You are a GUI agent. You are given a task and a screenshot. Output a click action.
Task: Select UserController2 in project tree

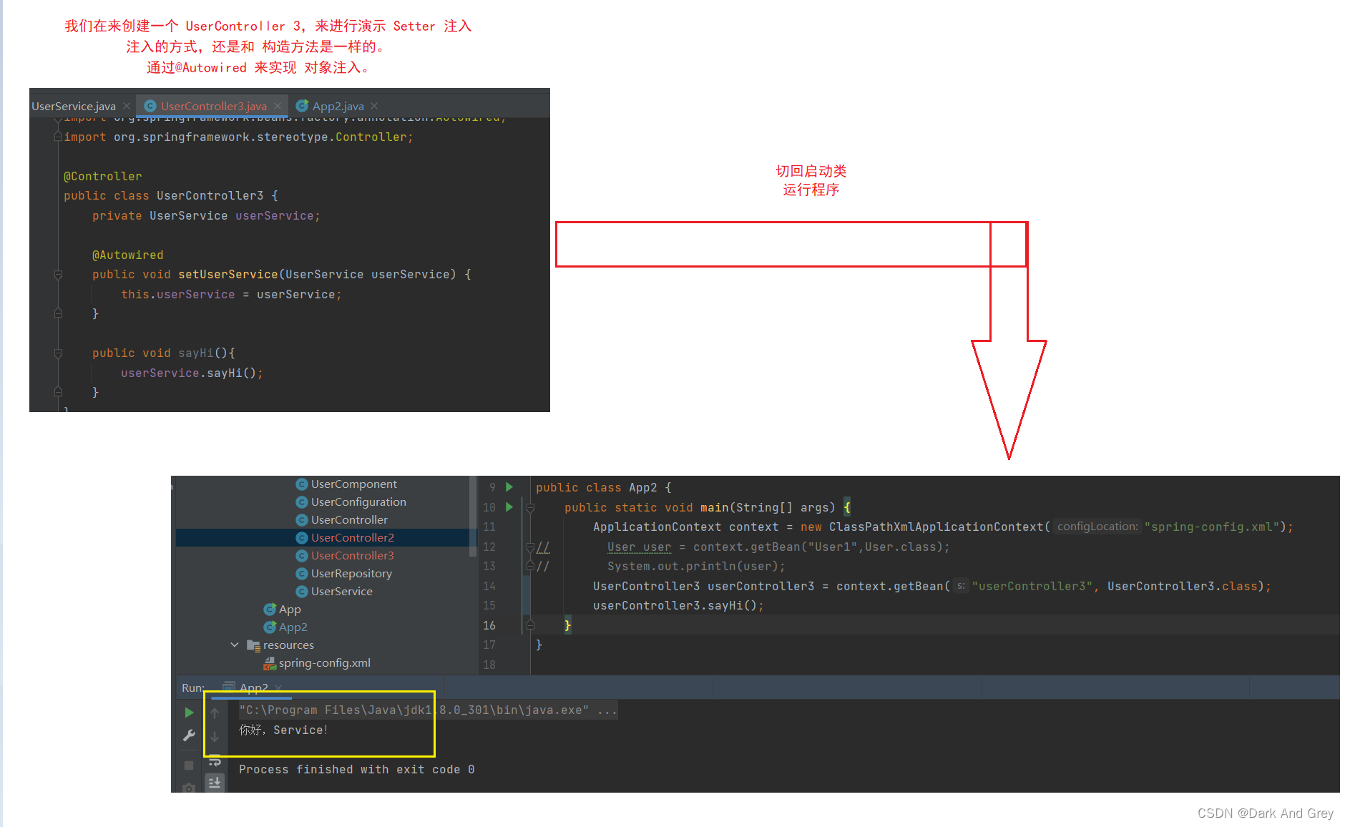click(x=352, y=538)
